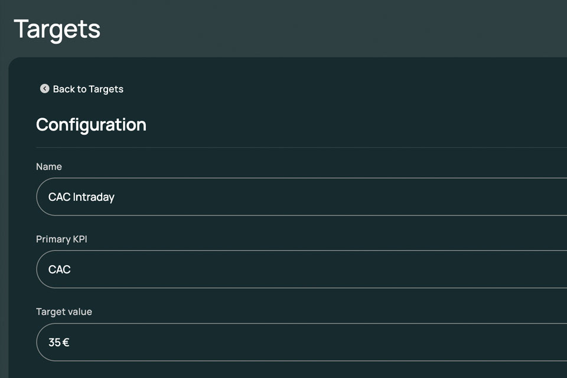This screenshot has height=378, width=567.
Task: Click the Targets page title
Action: [x=57, y=30]
